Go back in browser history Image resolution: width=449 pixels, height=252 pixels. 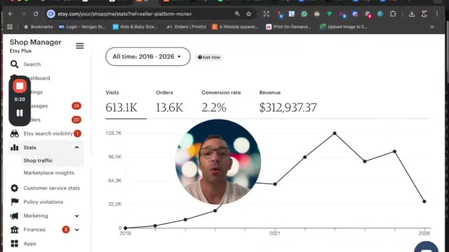tap(11, 14)
